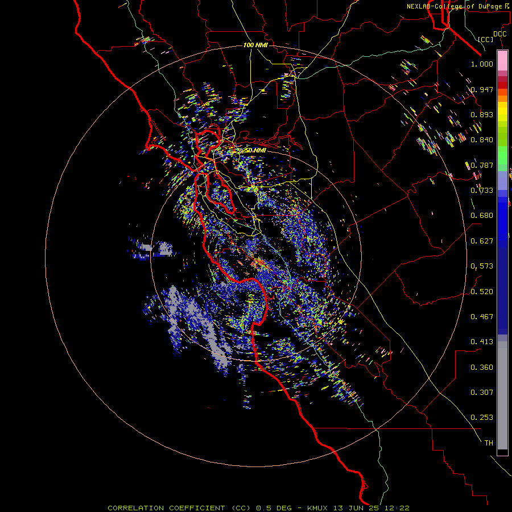Click the 0.467 legend value
512x512 pixels.
pos(482,317)
